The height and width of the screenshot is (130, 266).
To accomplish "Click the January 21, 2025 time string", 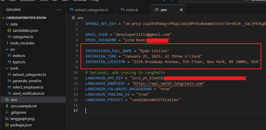I will [x=163, y=56].
